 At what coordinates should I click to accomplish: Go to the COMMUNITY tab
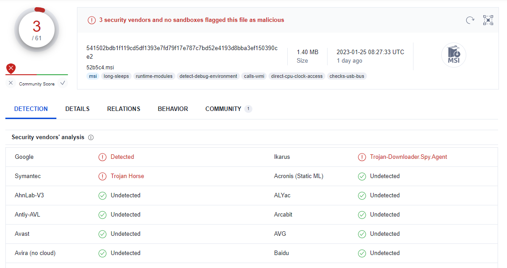(223, 109)
